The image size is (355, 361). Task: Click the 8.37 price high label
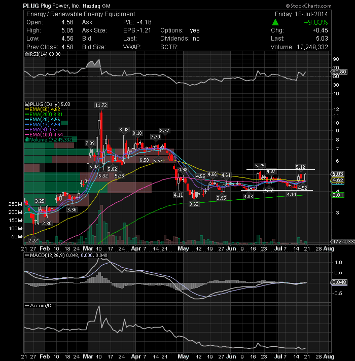click(164, 130)
